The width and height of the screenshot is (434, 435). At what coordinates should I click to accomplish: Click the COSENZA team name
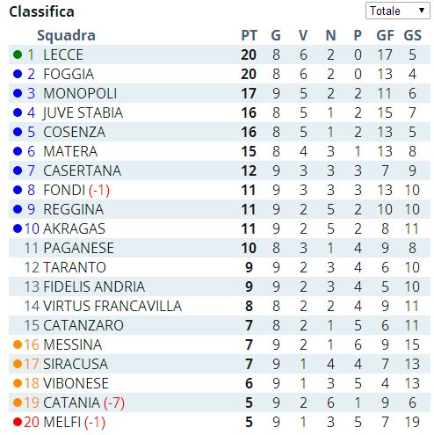point(75,132)
